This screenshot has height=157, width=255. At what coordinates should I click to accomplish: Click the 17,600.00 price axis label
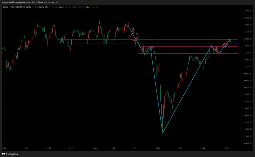pos(247,130)
